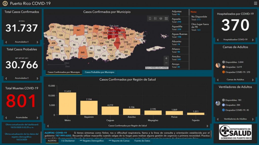Show the map legend list icon
The width and height of the screenshot is (259, 145).
click(x=155, y=18)
